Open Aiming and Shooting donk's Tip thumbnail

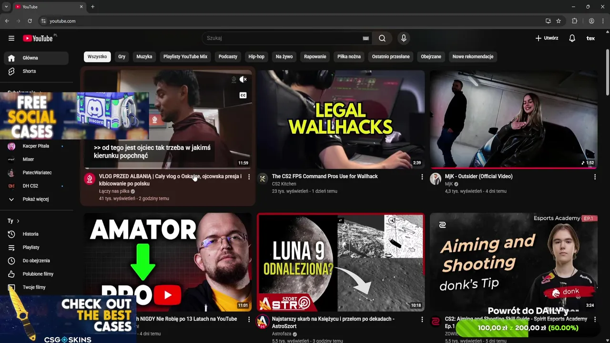tap(514, 262)
